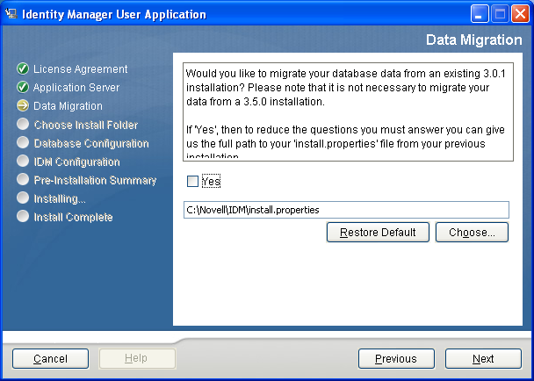Viewport: 534px width, 381px height.
Task: Click the Install Complete step bullet
Action: click(23, 217)
